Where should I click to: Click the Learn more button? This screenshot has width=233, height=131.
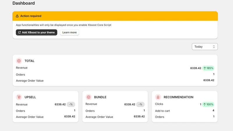click(69, 32)
